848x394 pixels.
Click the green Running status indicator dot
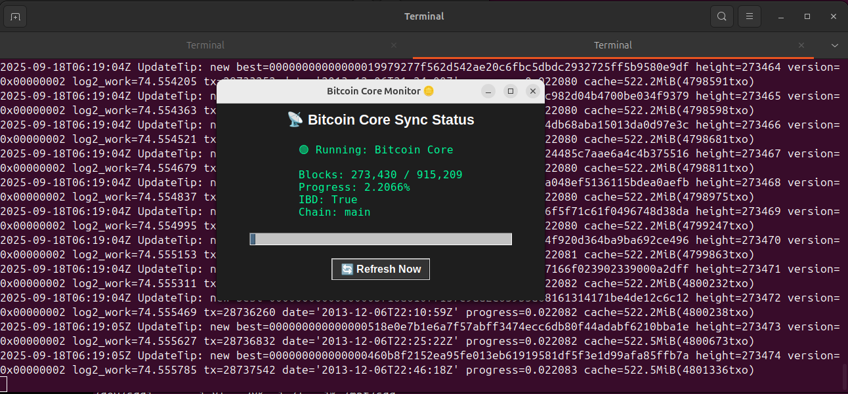coord(304,150)
